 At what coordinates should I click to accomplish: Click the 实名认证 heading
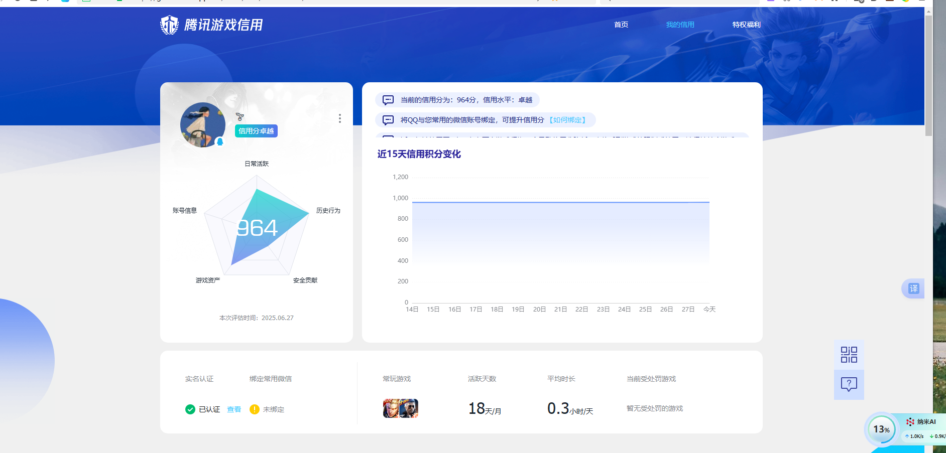[x=199, y=379]
